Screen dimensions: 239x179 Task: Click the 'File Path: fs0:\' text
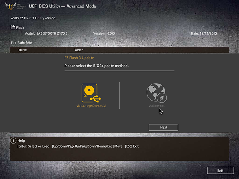click(22, 43)
